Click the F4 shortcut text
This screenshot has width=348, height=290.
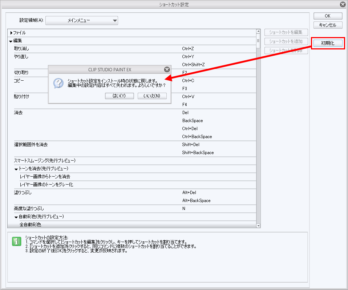185,105
